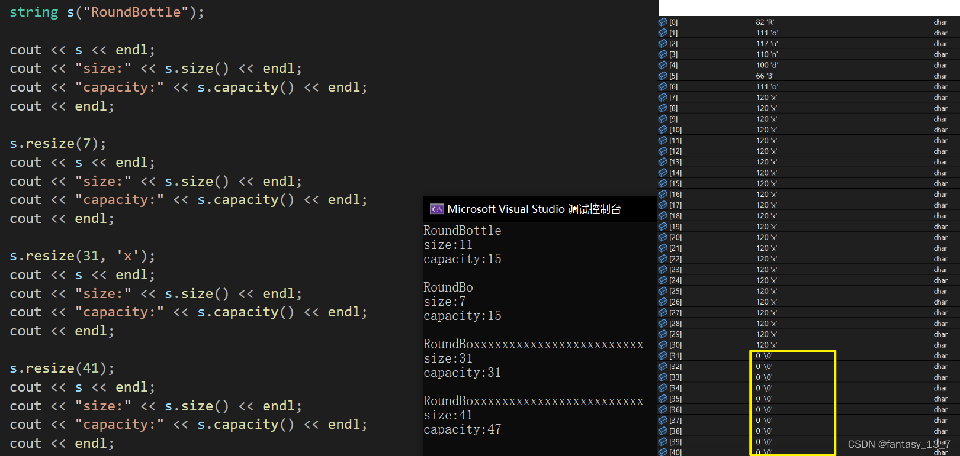This screenshot has width=960, height=456.
Task: Click the value 110 'n' in watch list
Action: click(x=766, y=54)
